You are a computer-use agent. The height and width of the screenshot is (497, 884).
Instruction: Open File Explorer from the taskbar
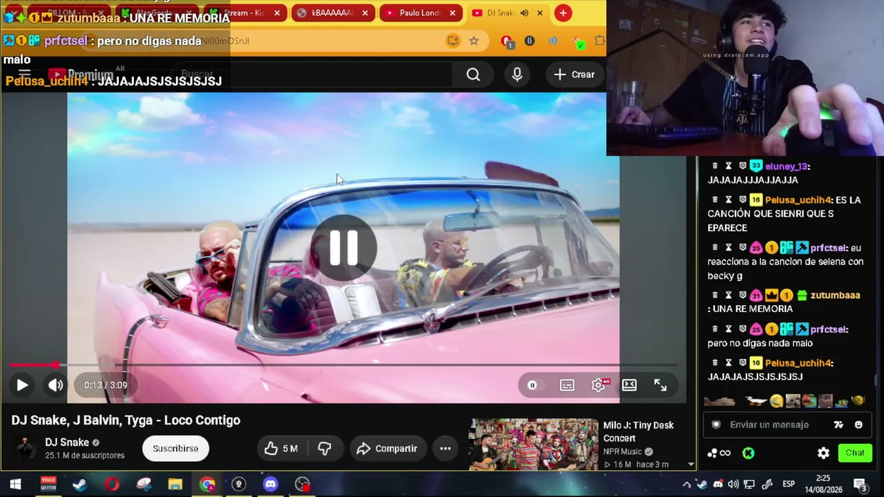click(175, 484)
